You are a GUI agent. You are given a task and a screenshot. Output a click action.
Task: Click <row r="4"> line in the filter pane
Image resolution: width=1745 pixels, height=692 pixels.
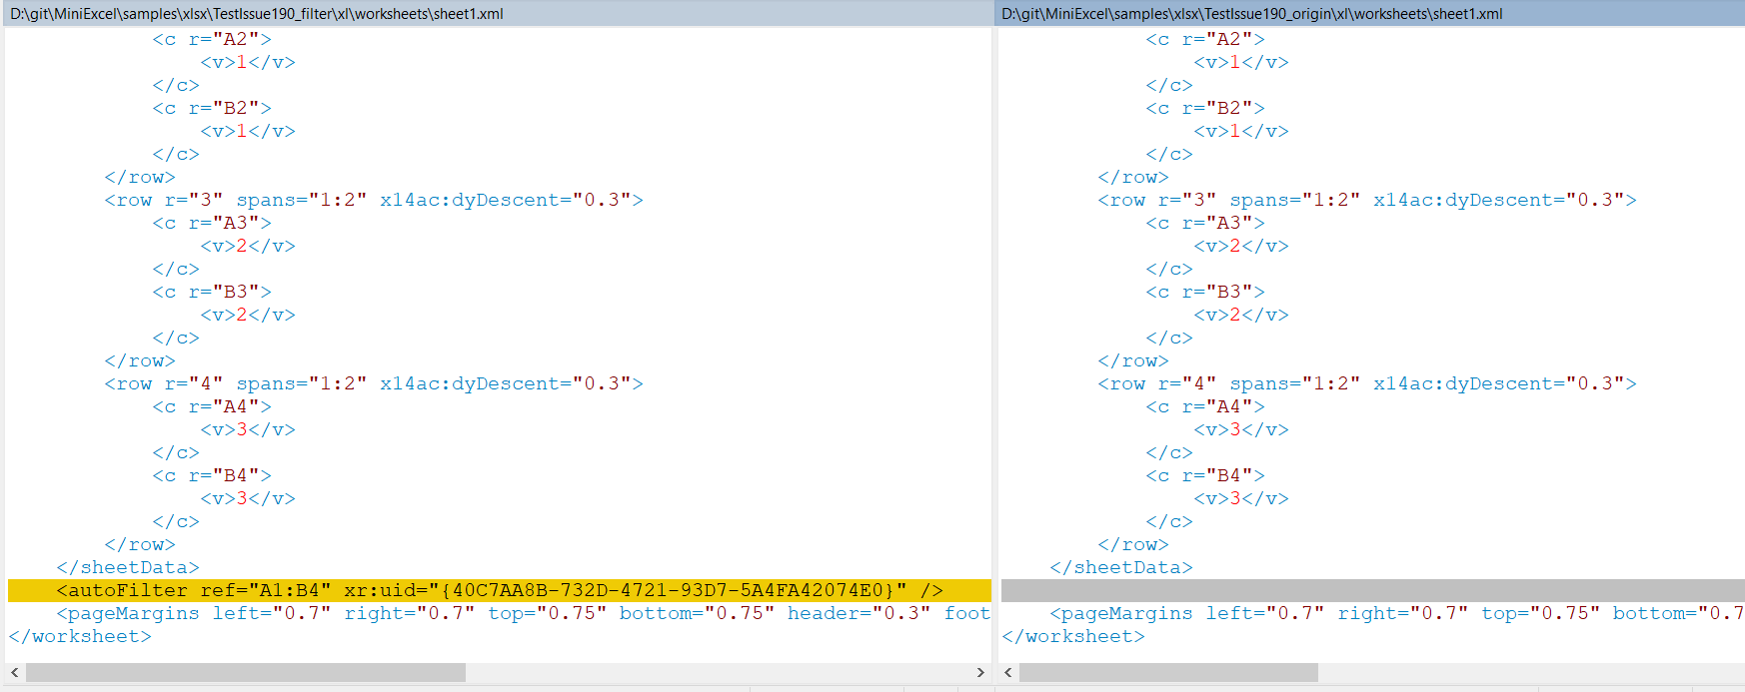coord(374,383)
